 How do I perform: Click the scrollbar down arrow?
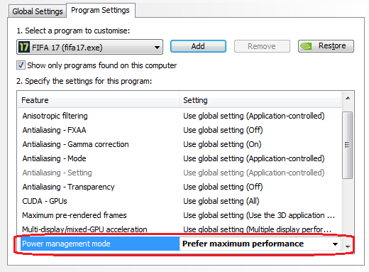tap(348, 246)
